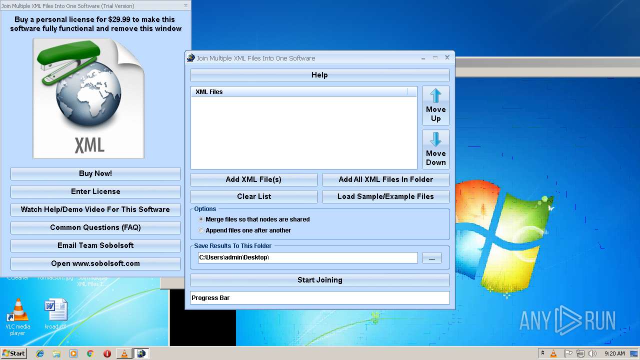
Task: Click Open www.sobolsoft.com
Action: (x=95, y=263)
